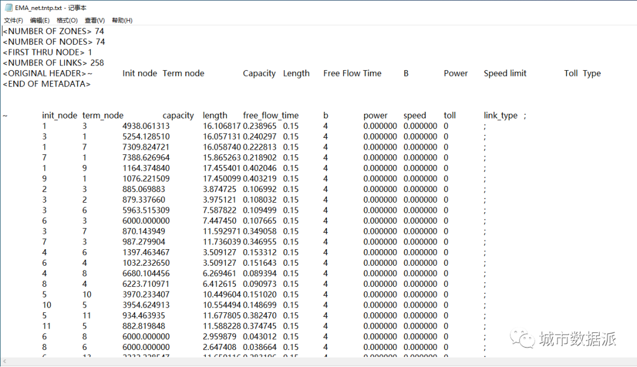The width and height of the screenshot is (637, 367).
Task: Open the 格式(O) menu
Action: 67,20
